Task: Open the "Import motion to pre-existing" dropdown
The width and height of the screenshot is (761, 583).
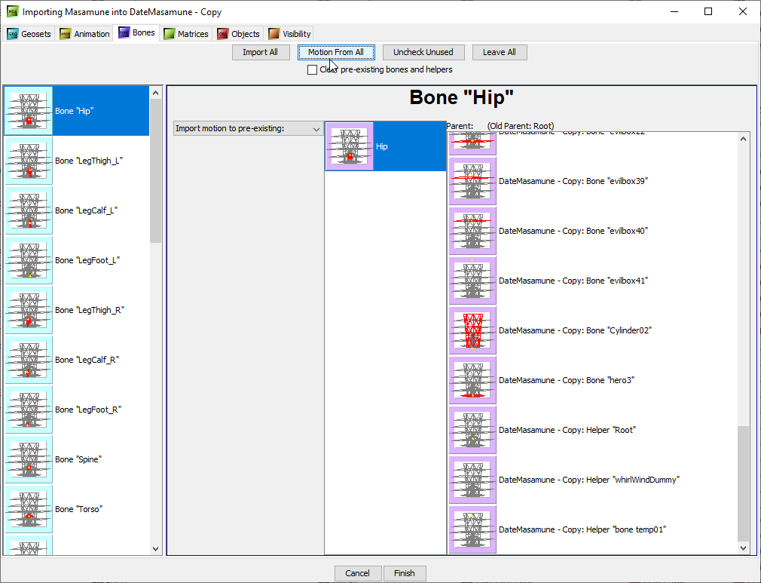Action: [248, 128]
